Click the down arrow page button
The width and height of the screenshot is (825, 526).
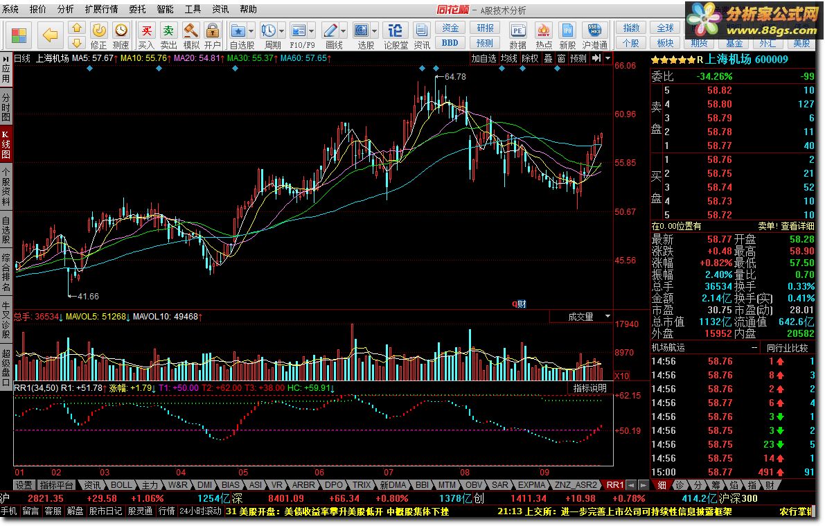(x=77, y=43)
